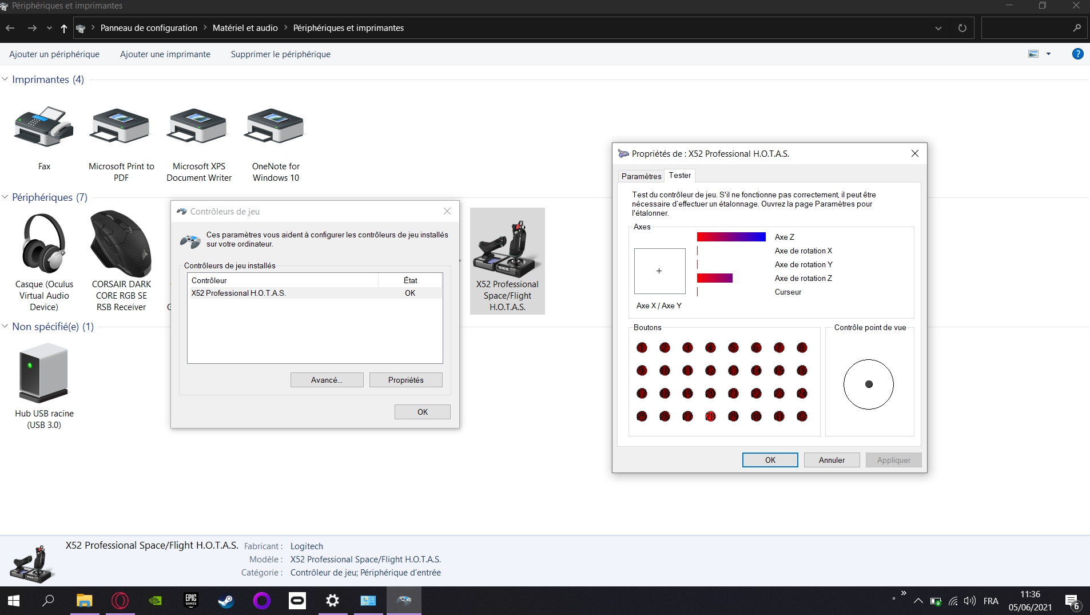1090x615 pixels.
Task: Open taskbar search magnifier
Action: [49, 601]
